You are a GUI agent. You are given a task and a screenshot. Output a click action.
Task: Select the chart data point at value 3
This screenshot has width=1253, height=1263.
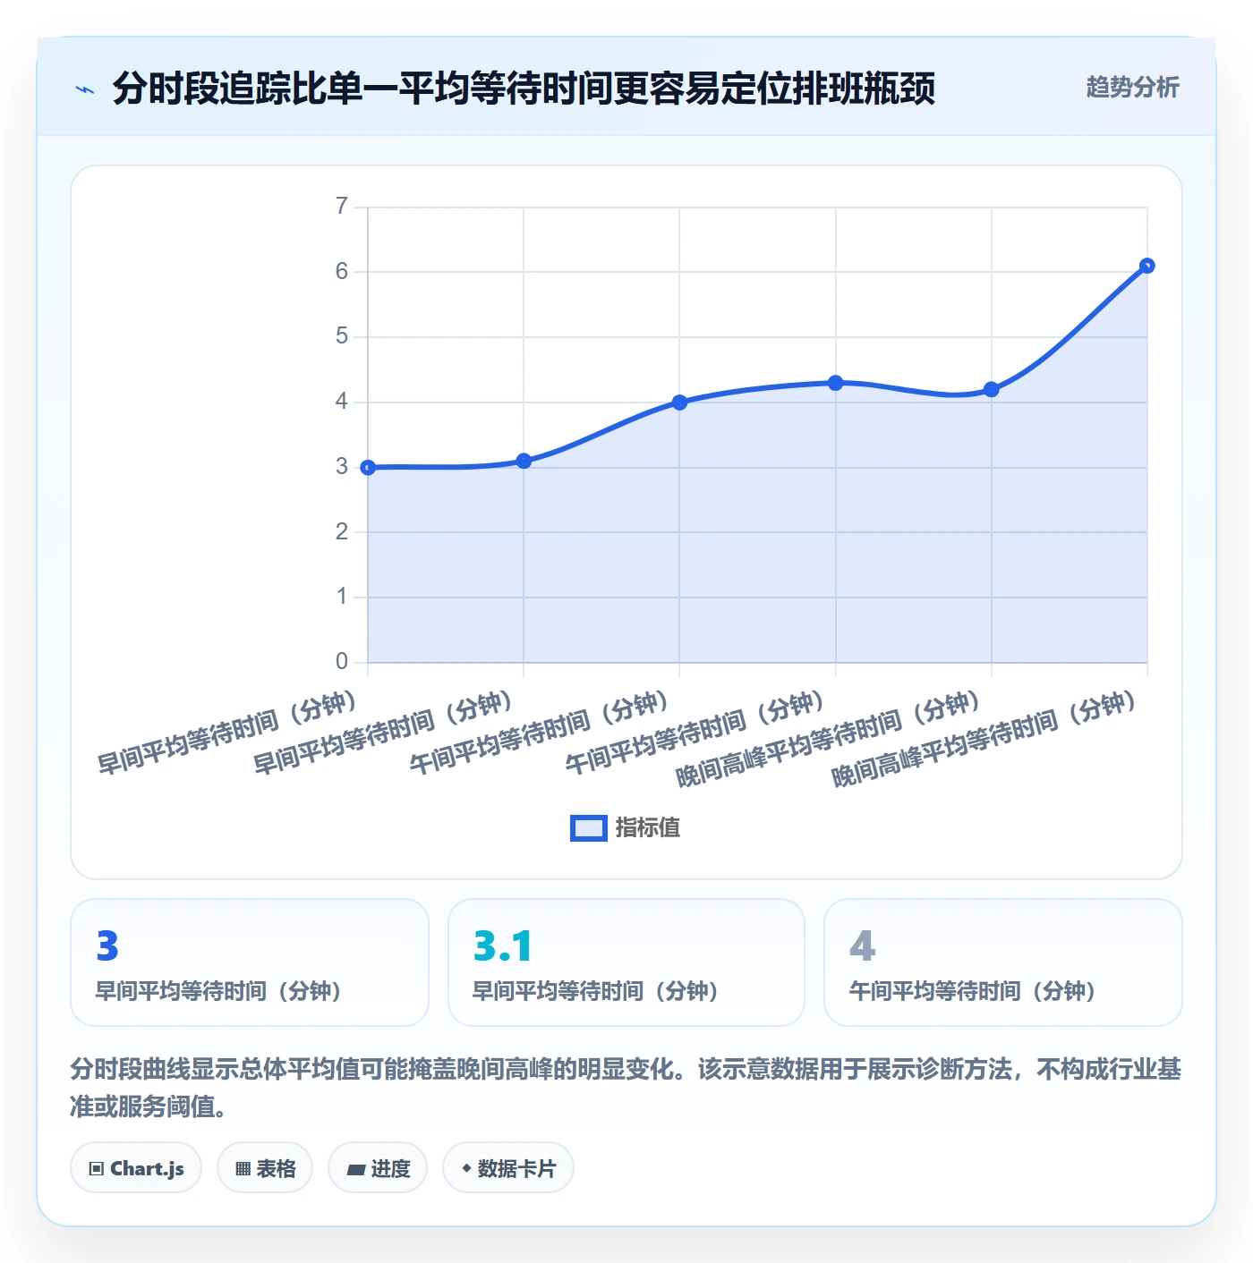368,467
